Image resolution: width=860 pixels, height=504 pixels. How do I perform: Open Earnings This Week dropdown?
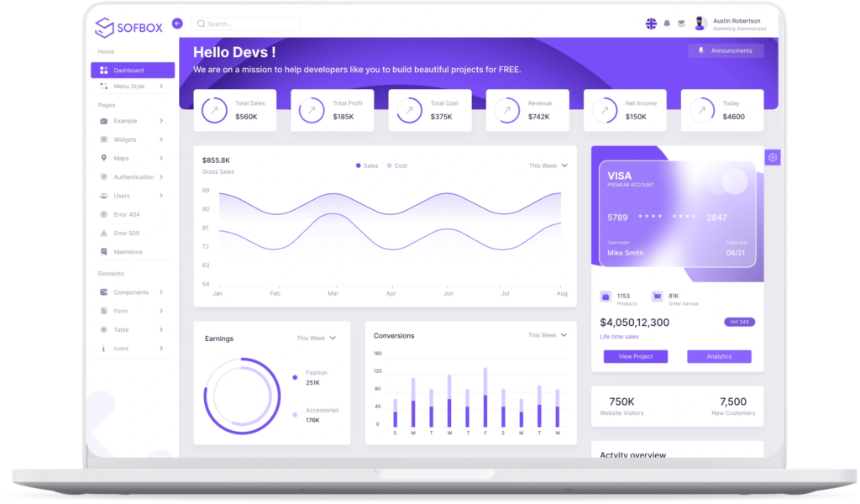tap(316, 338)
